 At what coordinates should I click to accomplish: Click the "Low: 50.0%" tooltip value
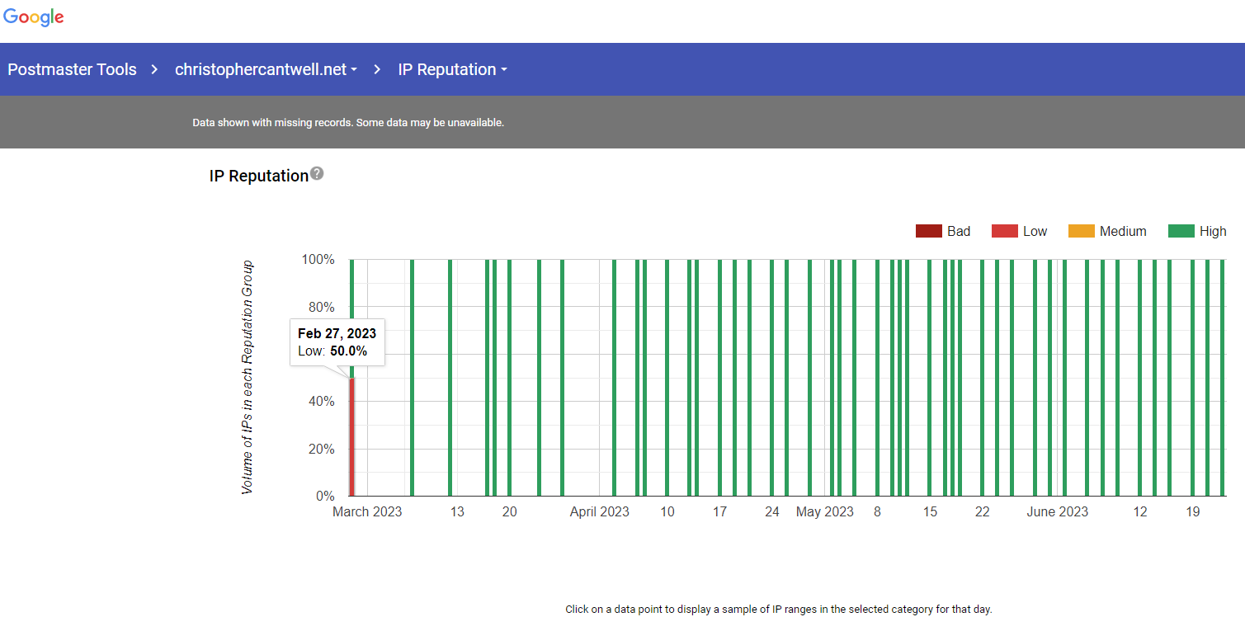click(x=332, y=351)
